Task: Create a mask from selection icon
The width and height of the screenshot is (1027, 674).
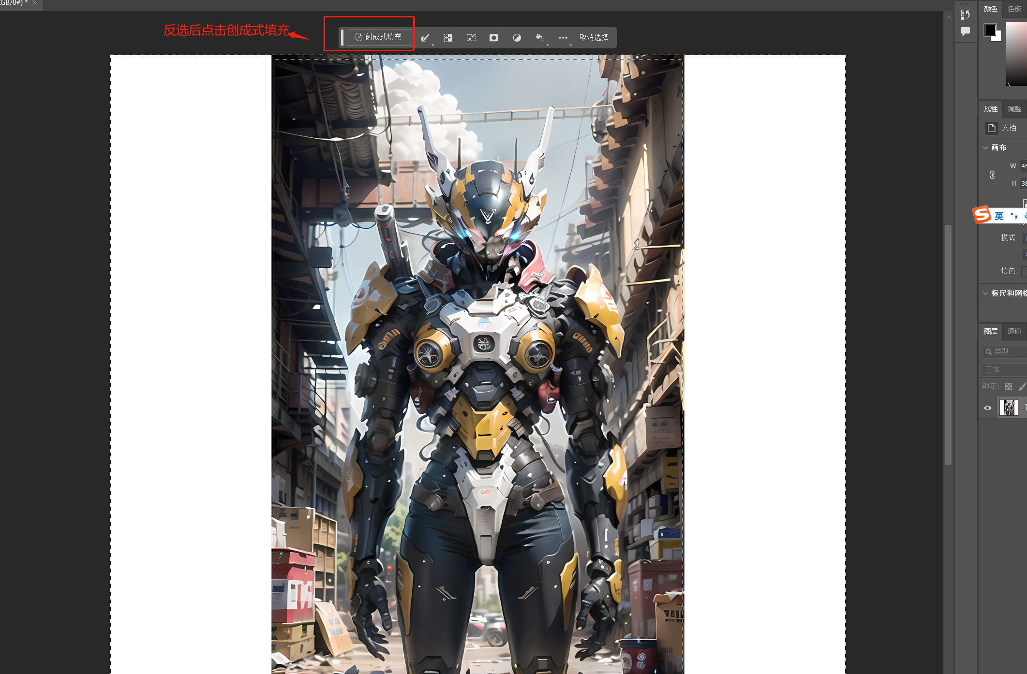Action: [494, 38]
